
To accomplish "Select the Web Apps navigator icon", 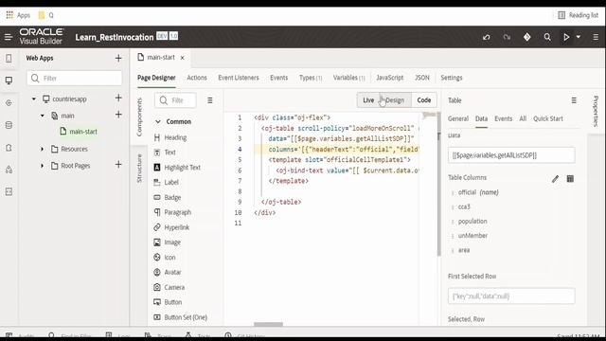I will 9,81.
